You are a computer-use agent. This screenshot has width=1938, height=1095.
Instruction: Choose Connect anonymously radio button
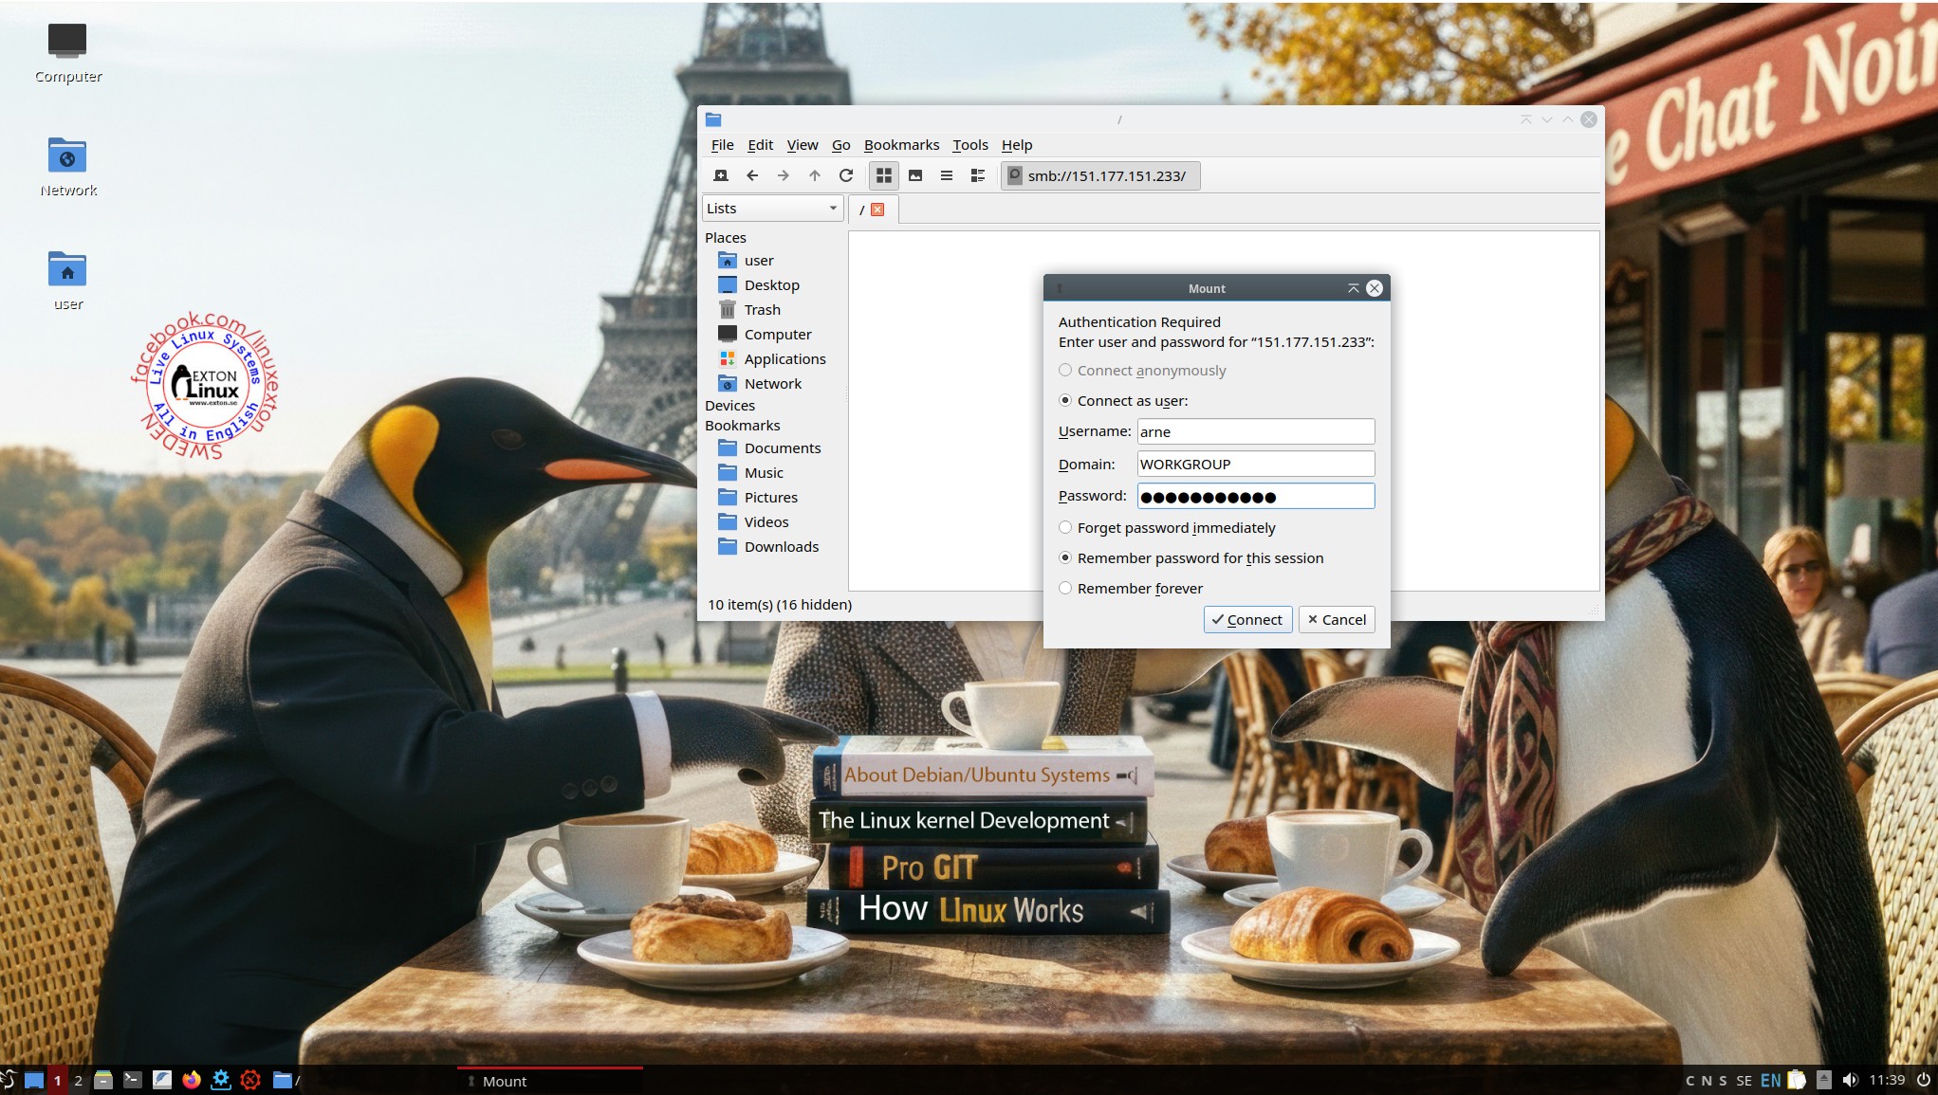(1065, 371)
